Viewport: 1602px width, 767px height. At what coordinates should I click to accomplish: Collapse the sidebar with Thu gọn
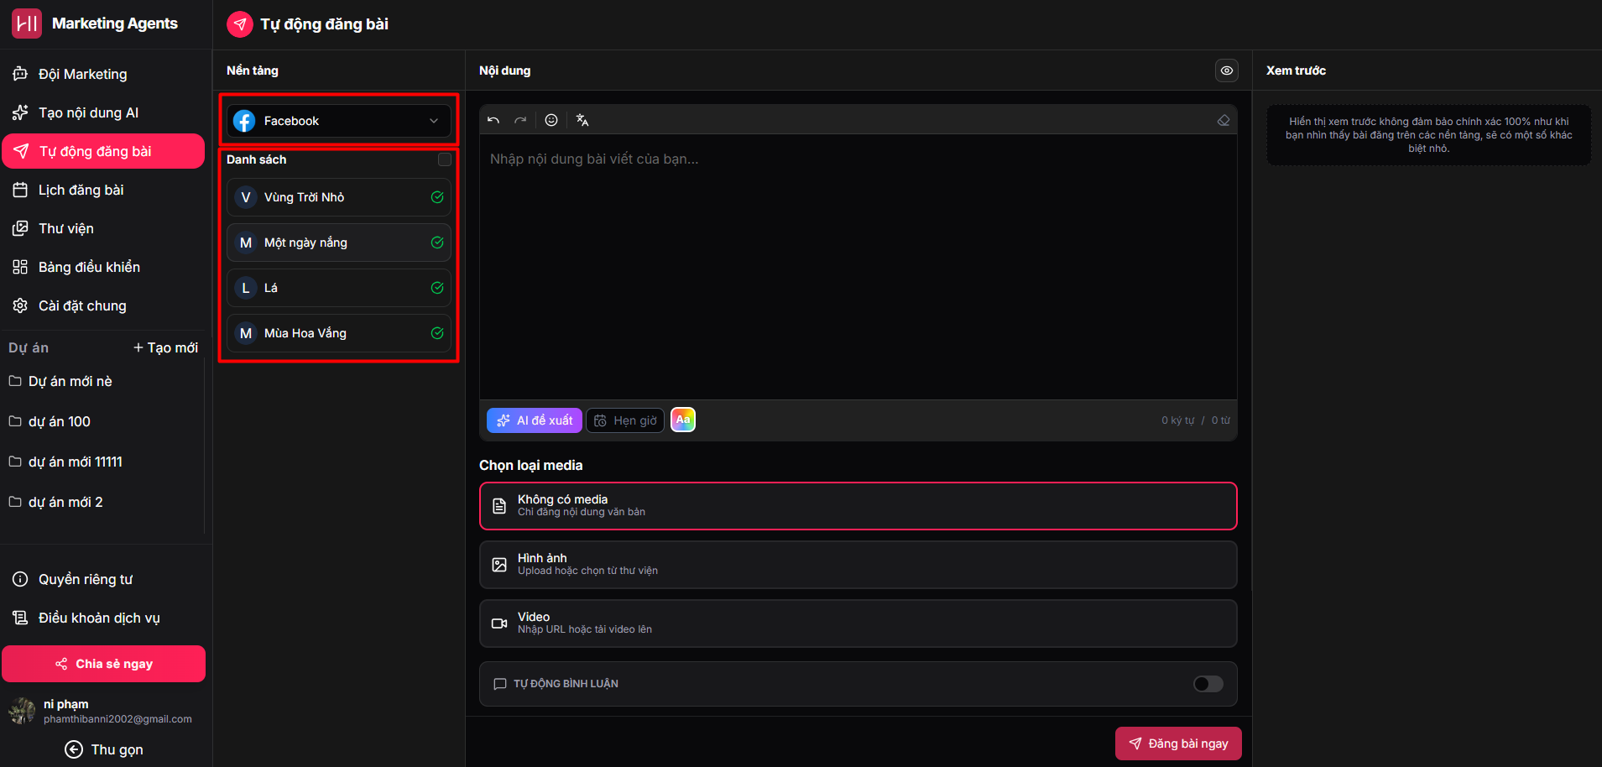tap(104, 749)
